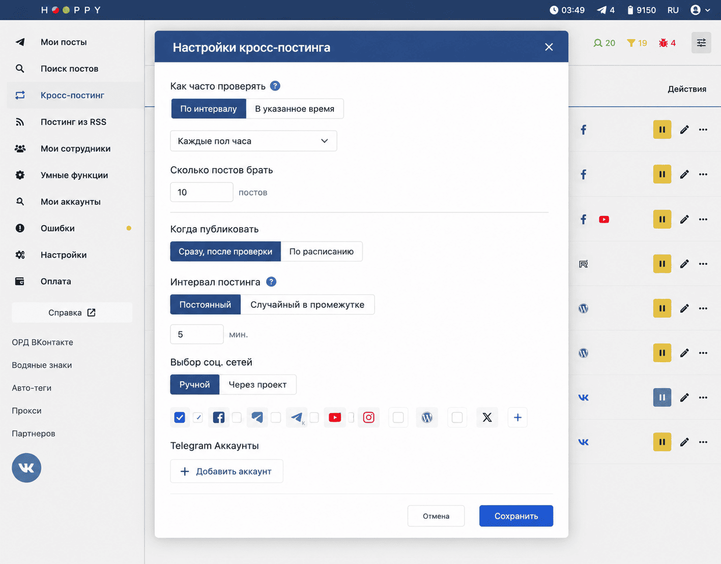Image resolution: width=721 pixels, height=564 pixels.
Task: Click the green search counter showing 20
Action: coord(604,43)
